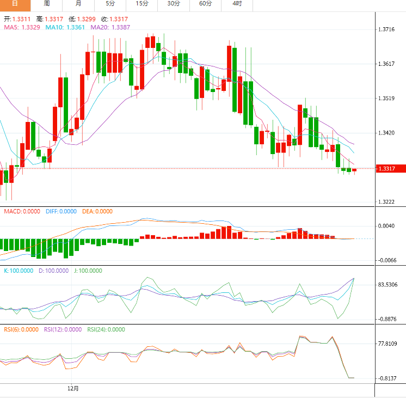Open the 5分 timeframe tab
Screen dimensions: 406x398
110,5
